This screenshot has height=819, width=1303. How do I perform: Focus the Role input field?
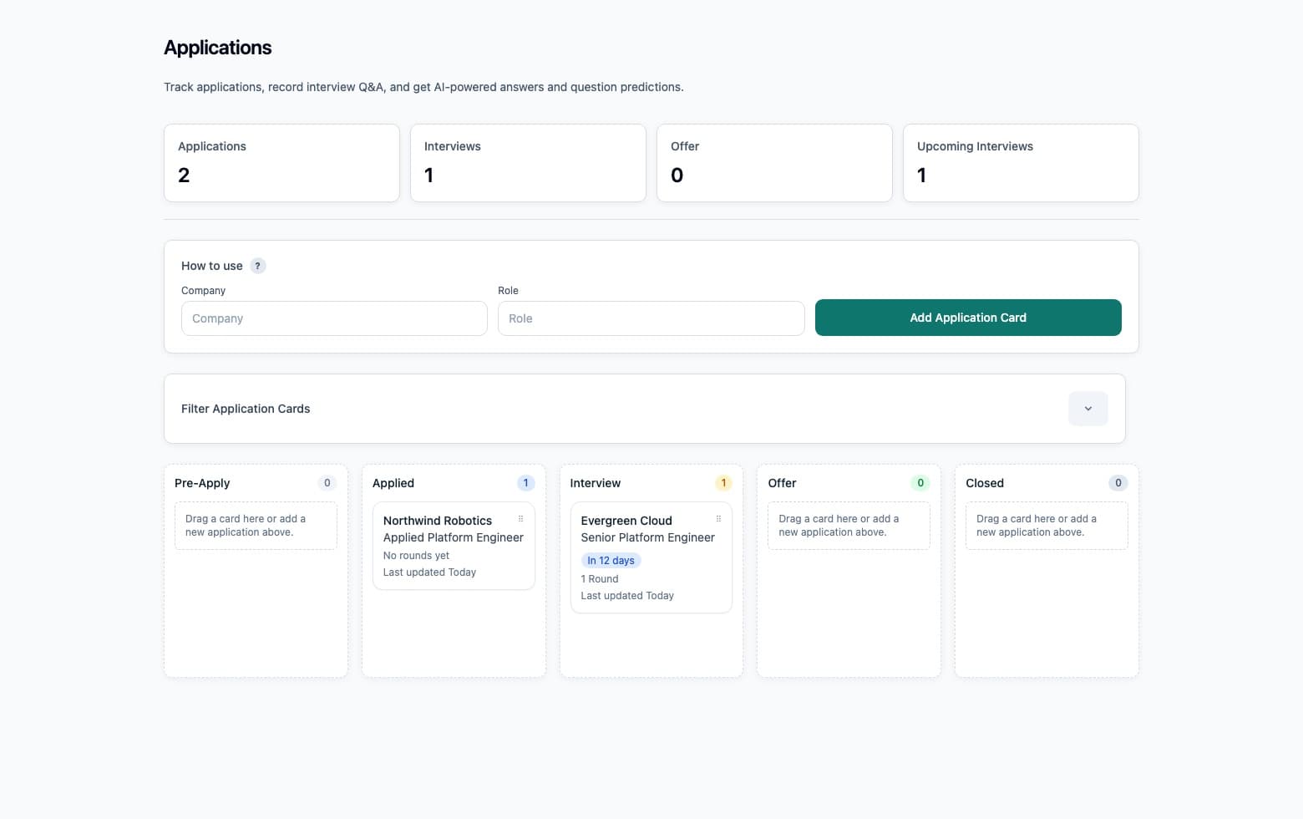651,318
